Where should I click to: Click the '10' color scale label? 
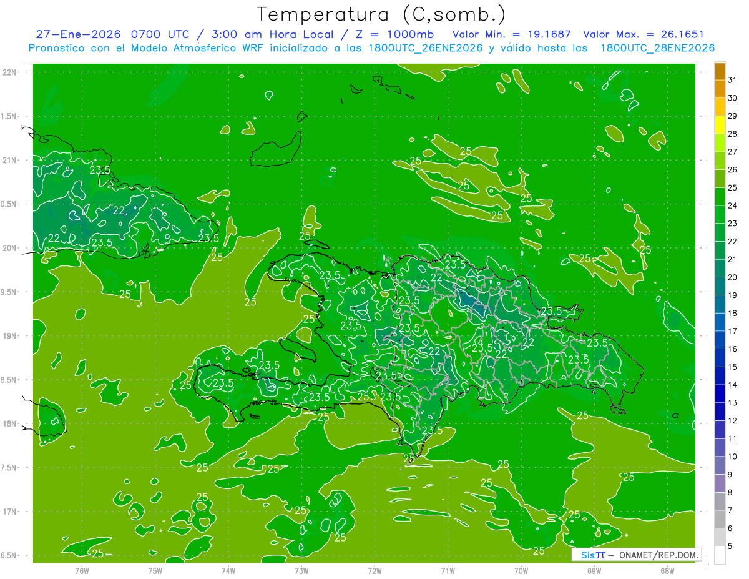(733, 457)
